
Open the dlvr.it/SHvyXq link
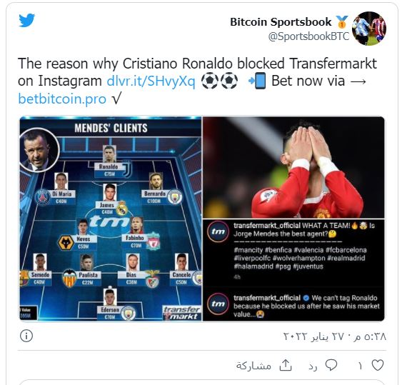151,81
